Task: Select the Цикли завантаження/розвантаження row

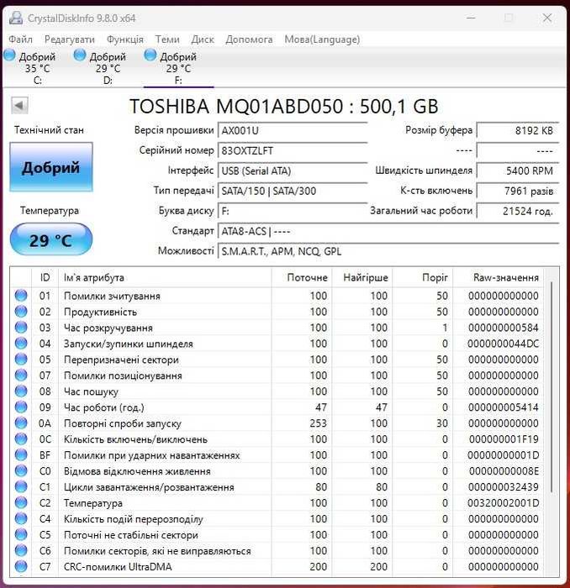Action: (x=277, y=486)
